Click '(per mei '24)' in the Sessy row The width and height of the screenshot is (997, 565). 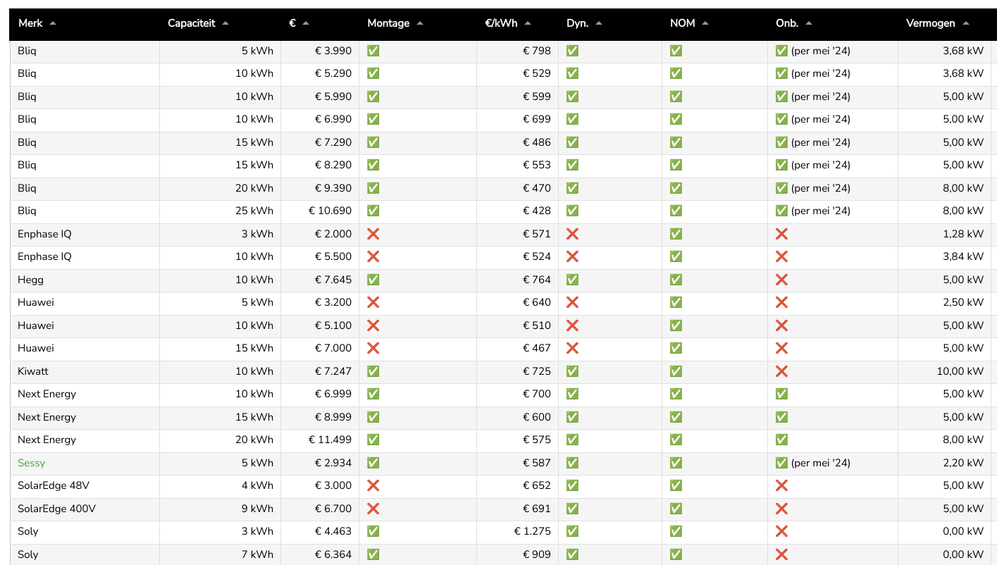tap(821, 463)
